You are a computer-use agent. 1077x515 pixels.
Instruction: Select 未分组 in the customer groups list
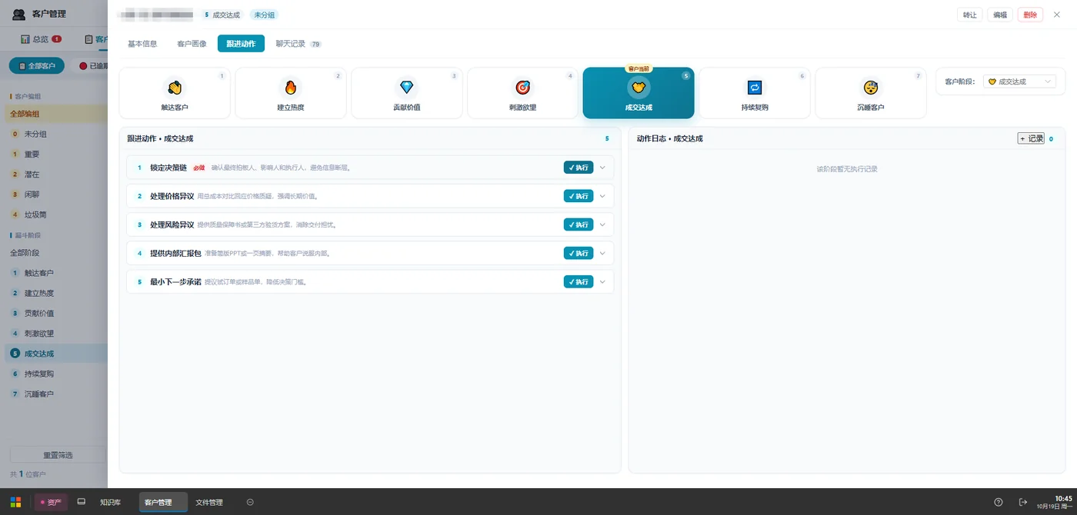click(35, 134)
